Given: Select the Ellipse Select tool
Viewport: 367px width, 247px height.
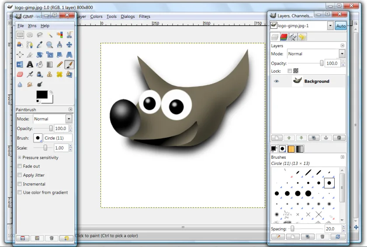Looking at the screenshot, I should tap(30, 35).
